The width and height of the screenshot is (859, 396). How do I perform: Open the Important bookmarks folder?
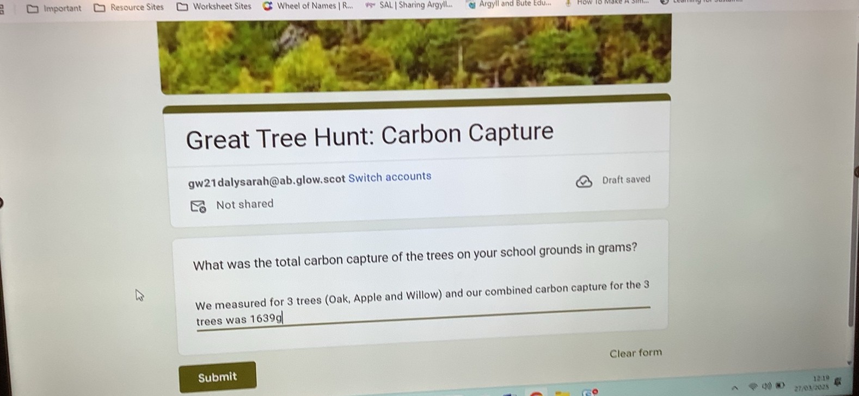click(x=54, y=8)
